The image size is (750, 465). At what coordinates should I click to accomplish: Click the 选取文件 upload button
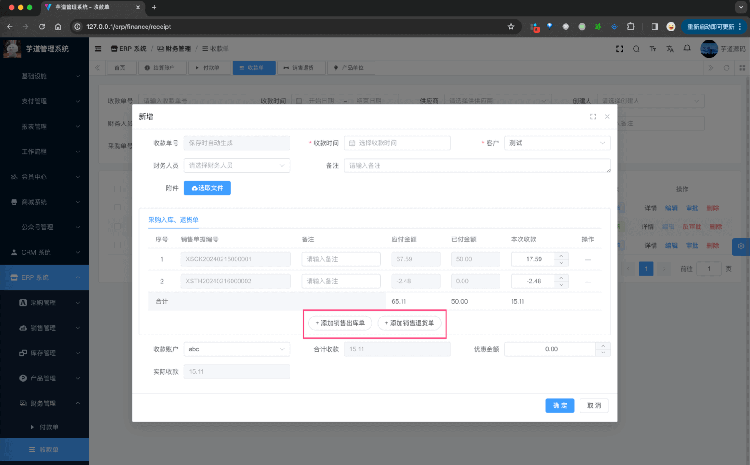pos(207,188)
